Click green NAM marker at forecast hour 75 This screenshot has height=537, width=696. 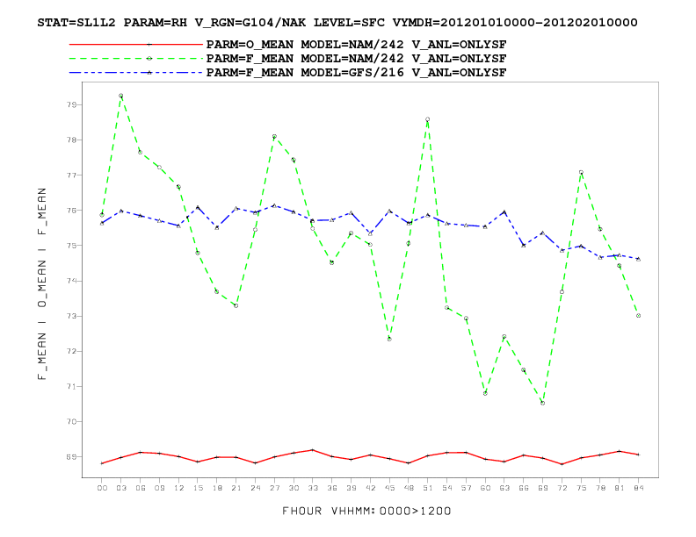coord(581,172)
